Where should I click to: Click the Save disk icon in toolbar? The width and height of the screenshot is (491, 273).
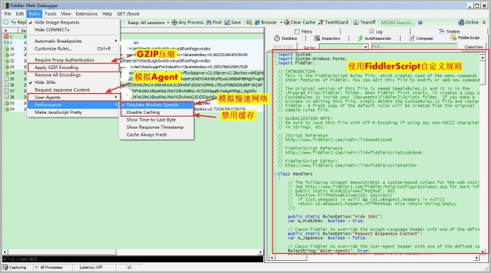click(x=227, y=23)
